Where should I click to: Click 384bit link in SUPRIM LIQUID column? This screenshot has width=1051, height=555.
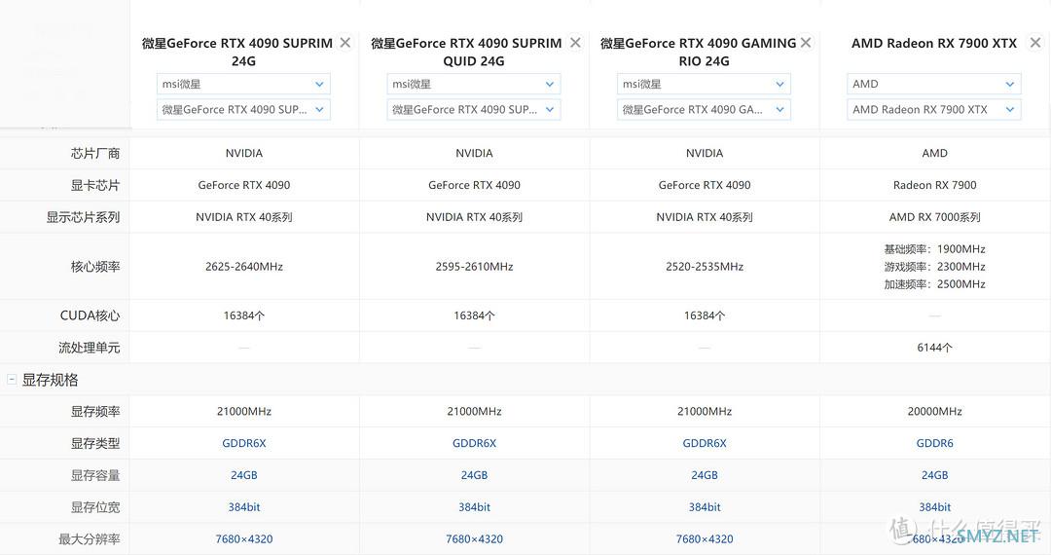[475, 507]
